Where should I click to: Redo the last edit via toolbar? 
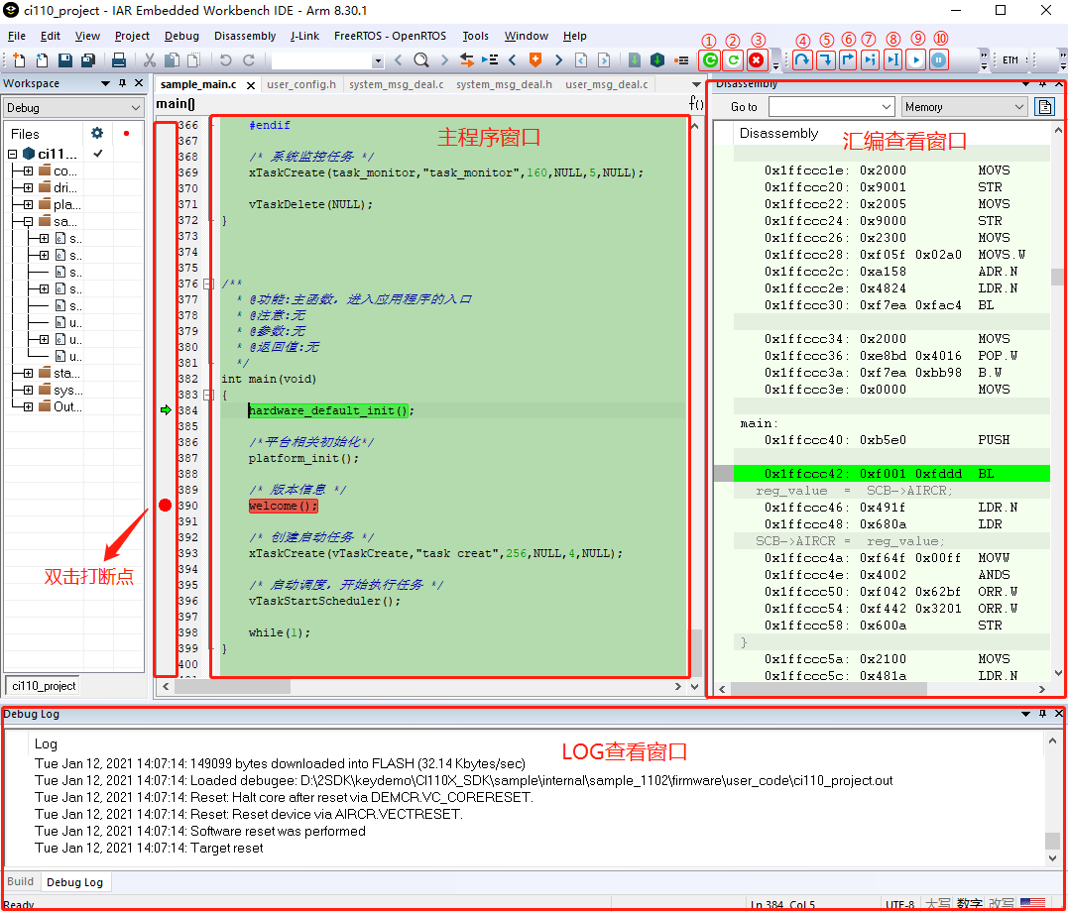click(249, 60)
